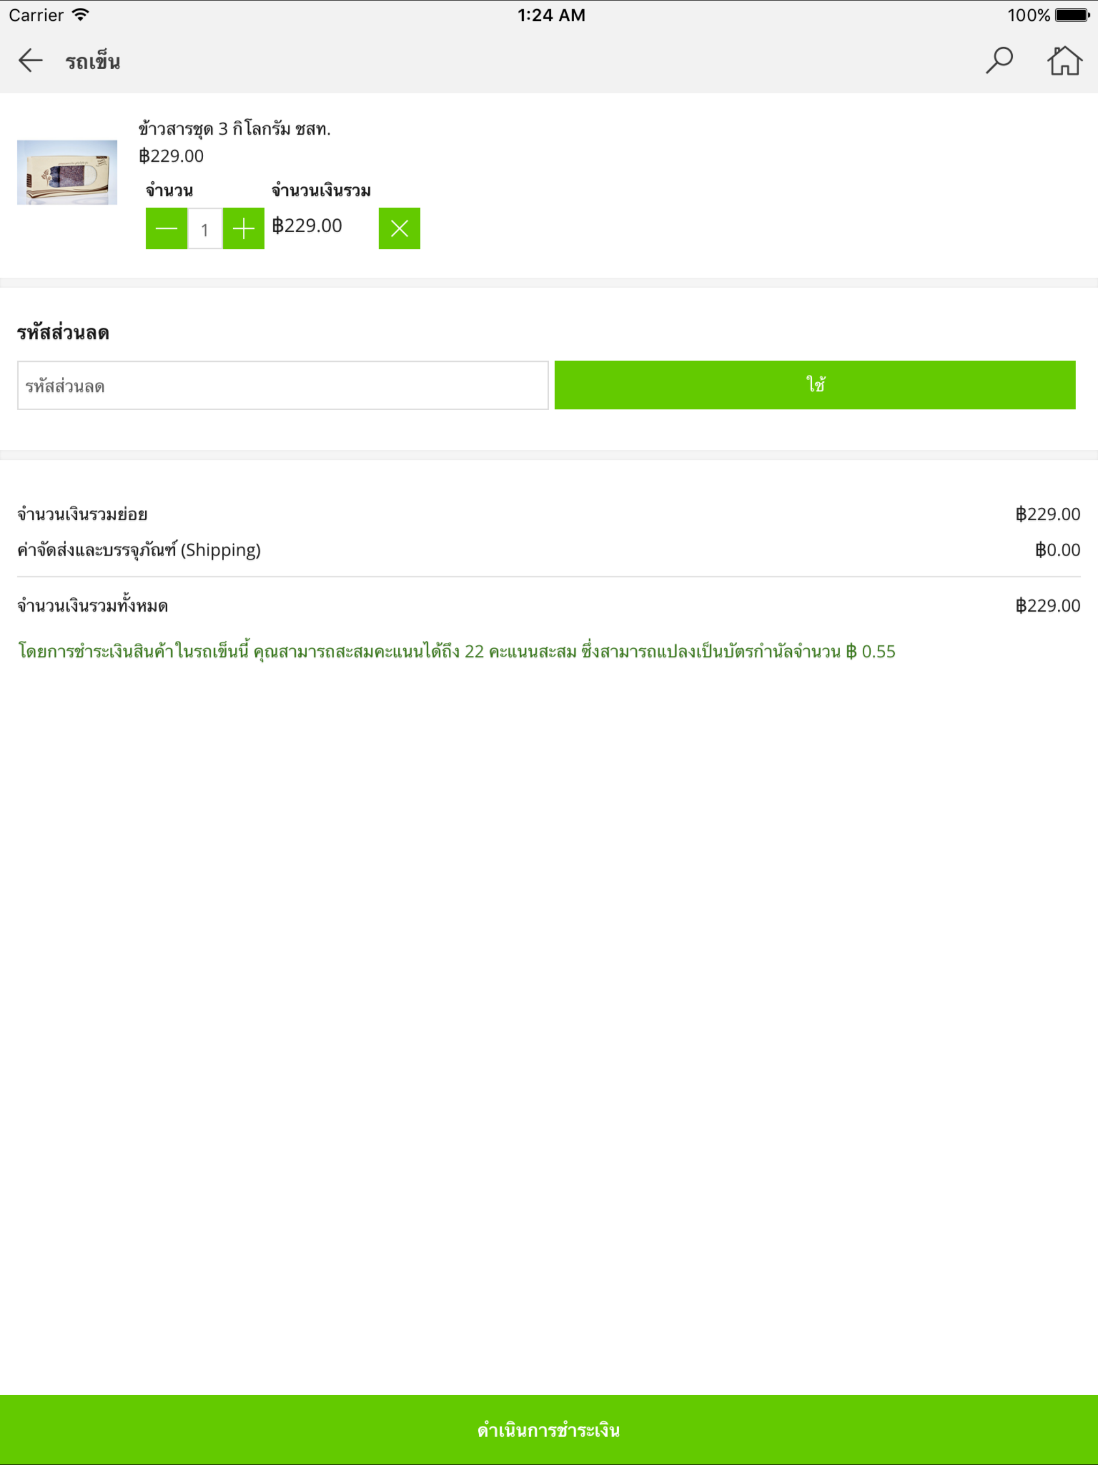This screenshot has height=1465, width=1098.
Task: Tap the จำนวนเงินรวมย่อย subtotal amount
Action: click(x=1048, y=514)
